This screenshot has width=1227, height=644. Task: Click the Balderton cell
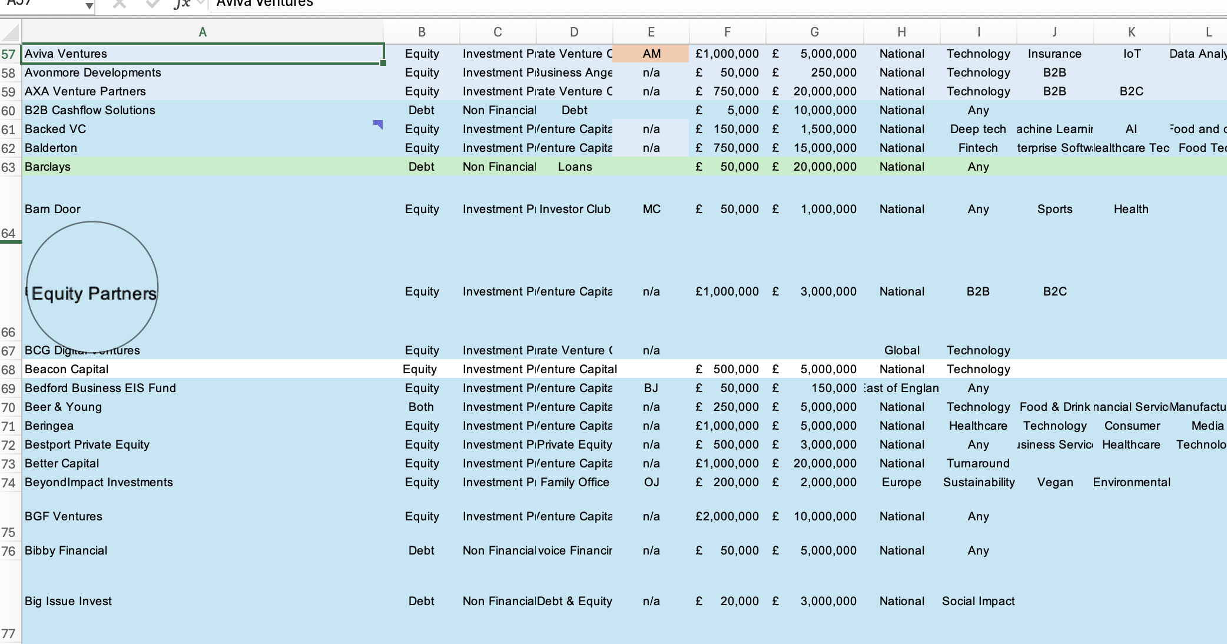pos(203,148)
